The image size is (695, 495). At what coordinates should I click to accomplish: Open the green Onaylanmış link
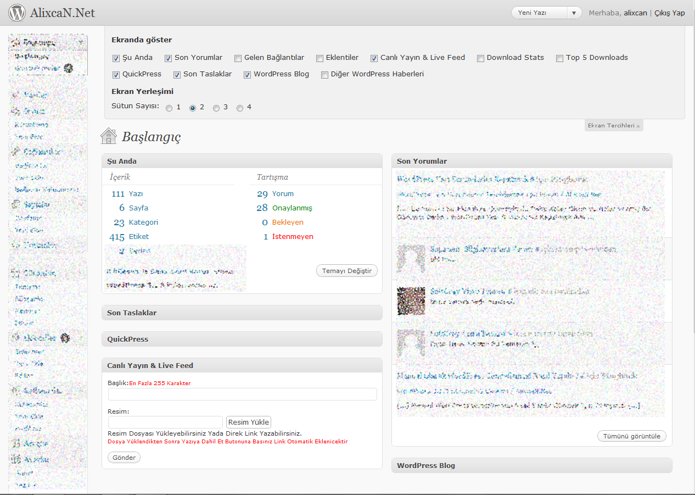pyautogui.click(x=292, y=208)
